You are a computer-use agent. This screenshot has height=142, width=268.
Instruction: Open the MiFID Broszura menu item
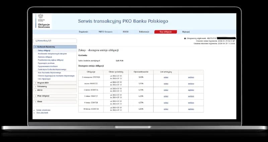click(106, 32)
